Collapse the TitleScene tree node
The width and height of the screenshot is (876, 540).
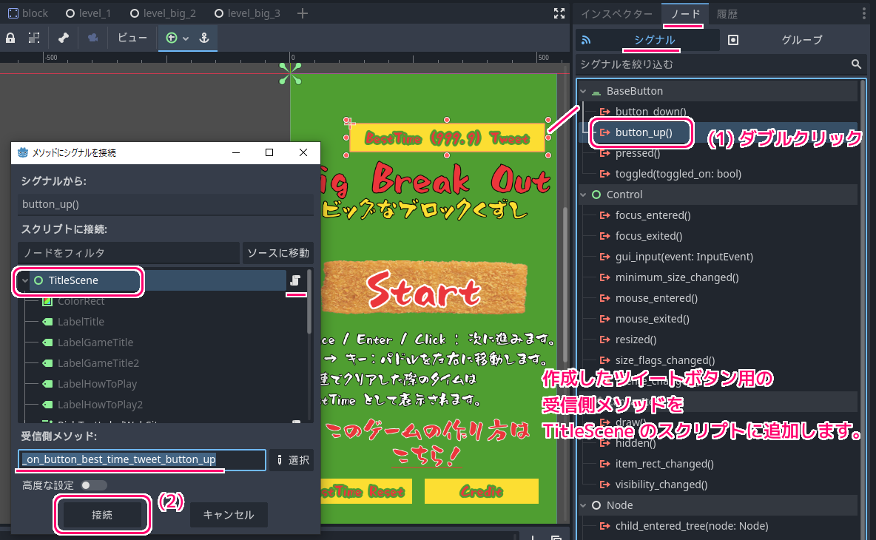25,280
